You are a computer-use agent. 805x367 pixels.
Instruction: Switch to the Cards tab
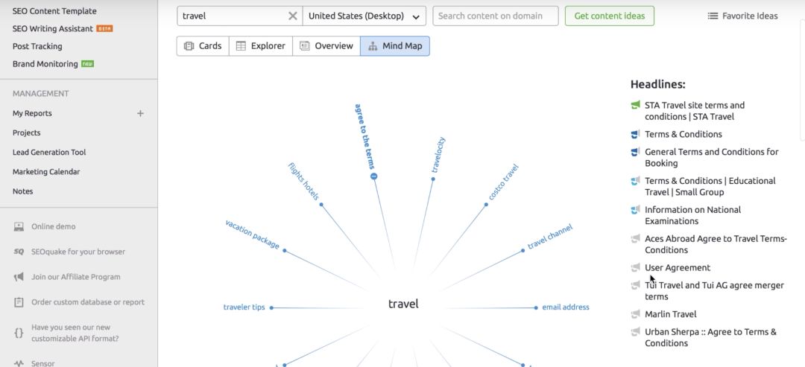coord(203,45)
